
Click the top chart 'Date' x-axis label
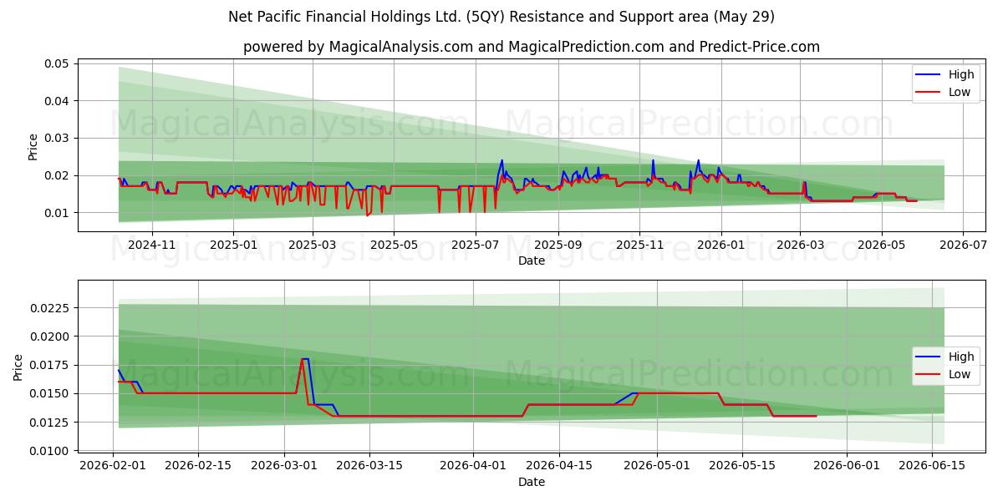(x=532, y=261)
